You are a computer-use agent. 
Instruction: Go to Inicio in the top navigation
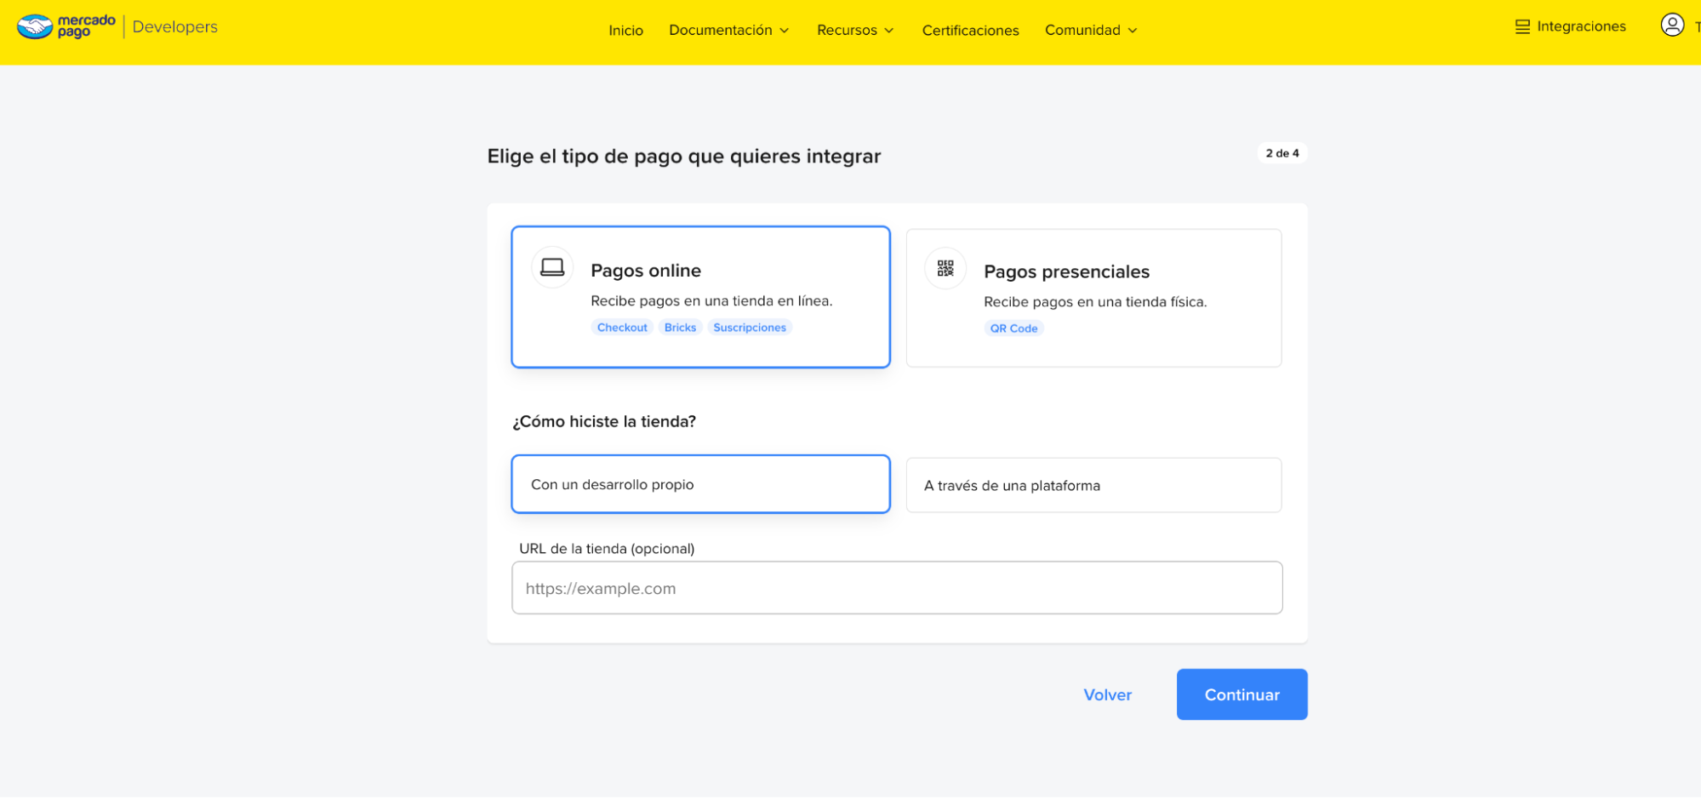click(x=625, y=30)
